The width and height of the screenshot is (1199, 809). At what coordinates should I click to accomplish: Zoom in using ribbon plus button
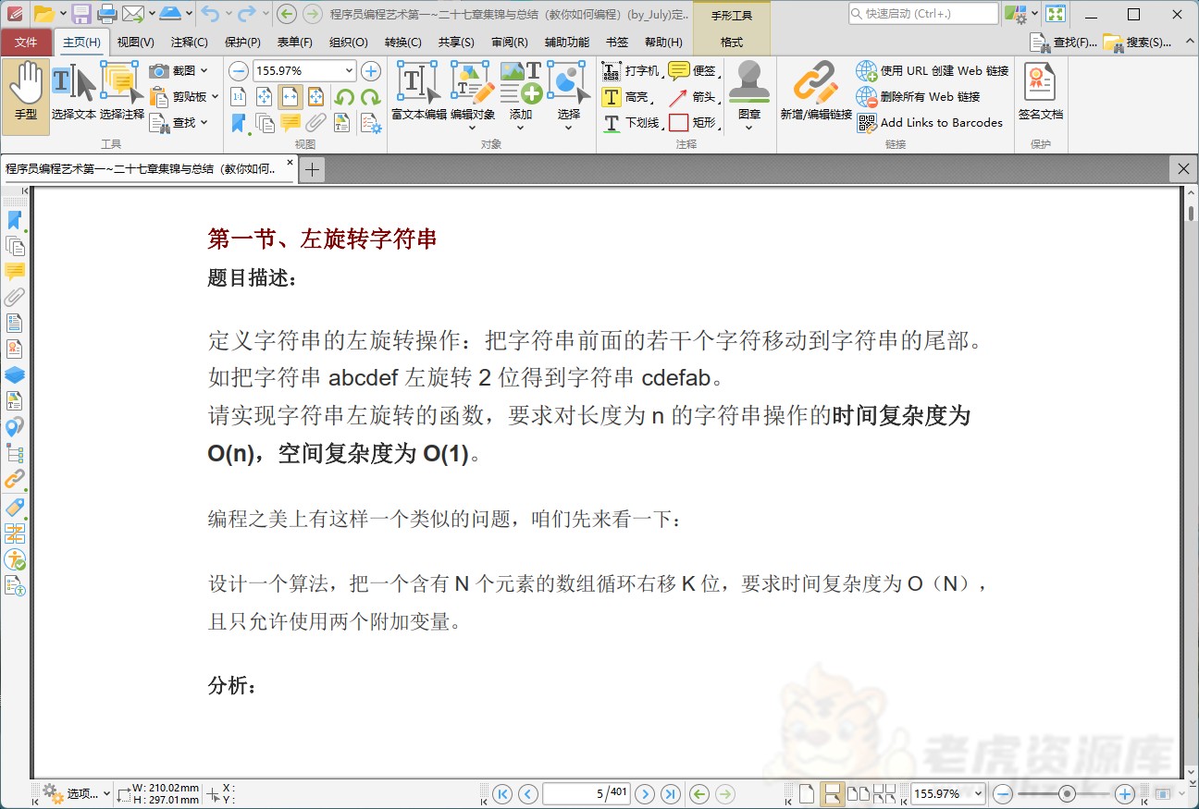[371, 71]
